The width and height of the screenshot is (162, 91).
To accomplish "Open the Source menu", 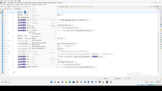I will pyautogui.click(x=8, y=5).
